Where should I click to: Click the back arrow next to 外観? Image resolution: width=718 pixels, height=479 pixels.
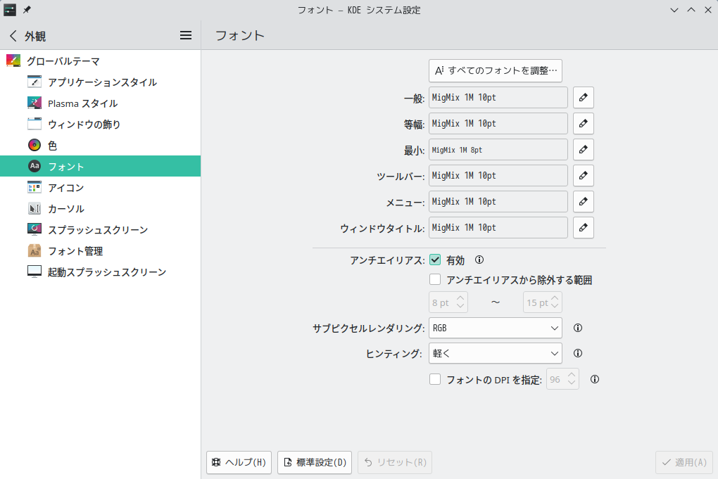13,36
